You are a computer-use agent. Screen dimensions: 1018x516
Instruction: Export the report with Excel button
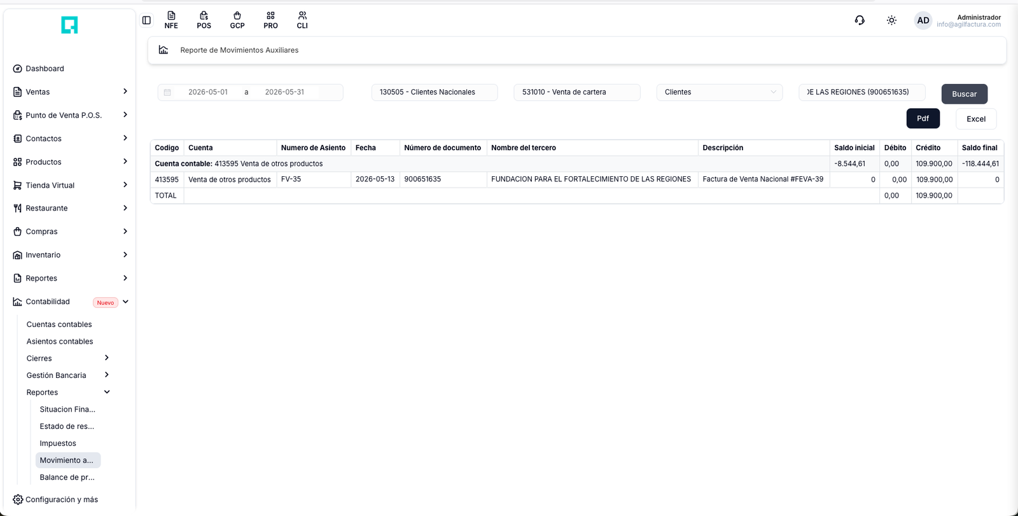[x=976, y=119]
